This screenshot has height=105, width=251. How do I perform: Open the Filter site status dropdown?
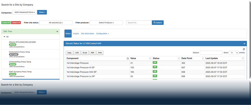click(56, 23)
